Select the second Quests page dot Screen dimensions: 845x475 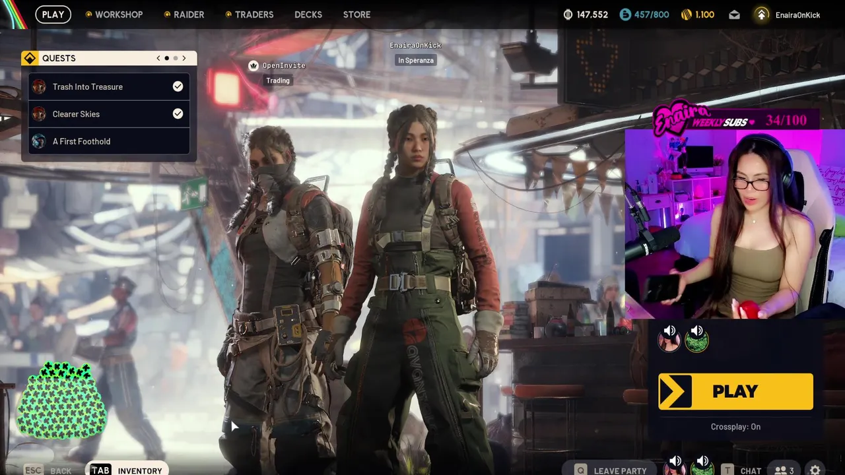pos(176,58)
